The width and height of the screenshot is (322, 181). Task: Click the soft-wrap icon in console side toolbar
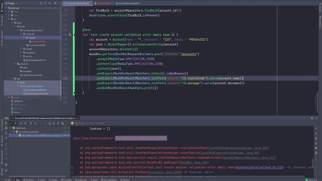[x=316, y=139]
